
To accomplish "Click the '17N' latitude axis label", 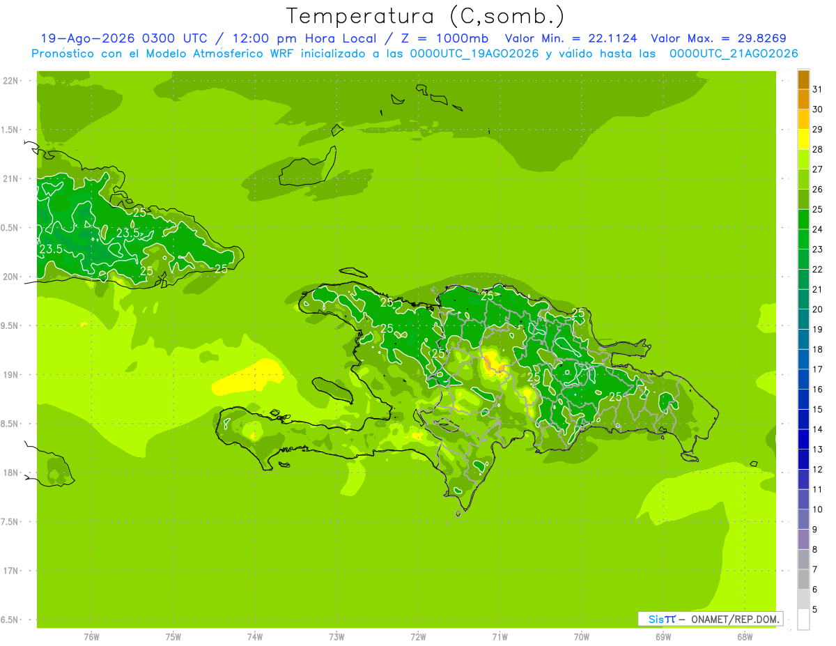I will point(10,571).
